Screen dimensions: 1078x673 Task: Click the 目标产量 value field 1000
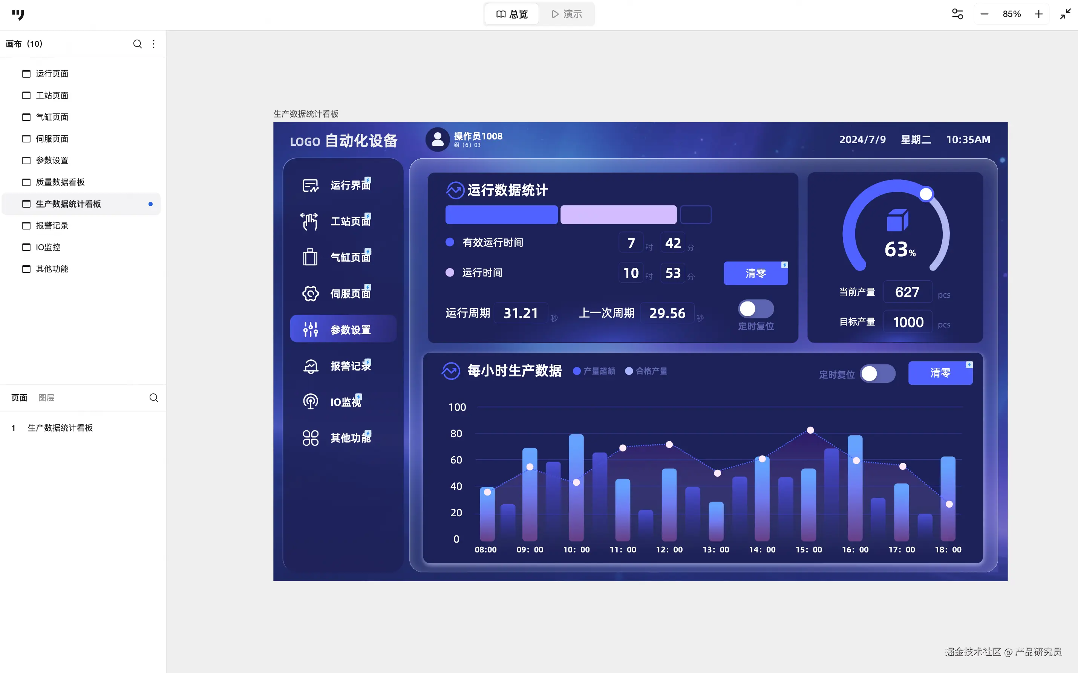[x=908, y=322]
